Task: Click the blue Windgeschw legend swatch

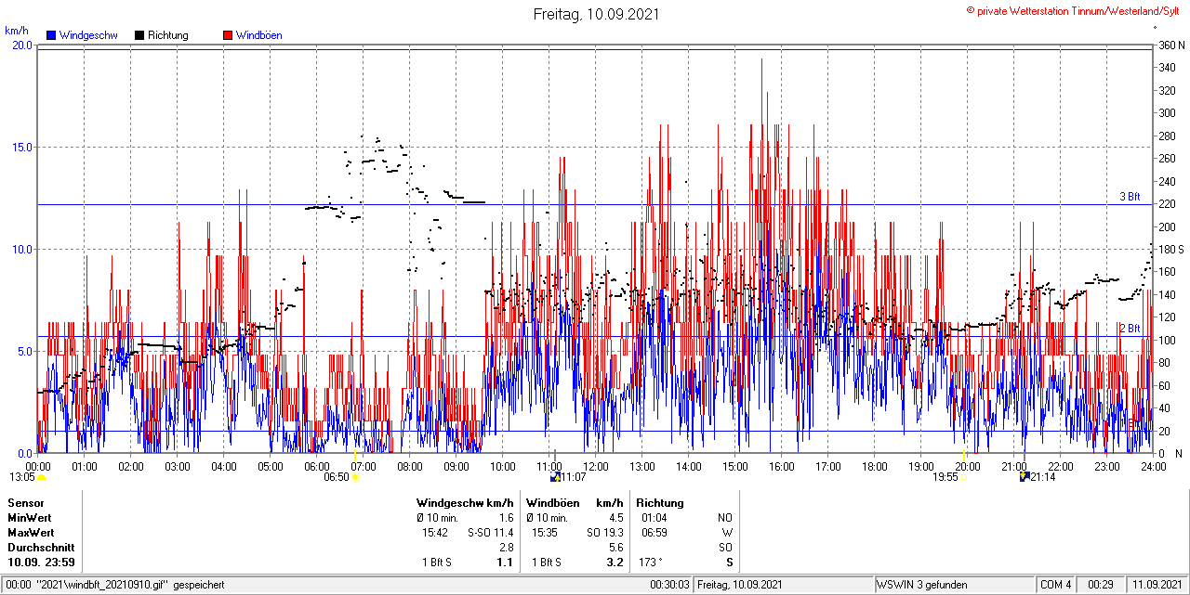Action: coord(50,35)
